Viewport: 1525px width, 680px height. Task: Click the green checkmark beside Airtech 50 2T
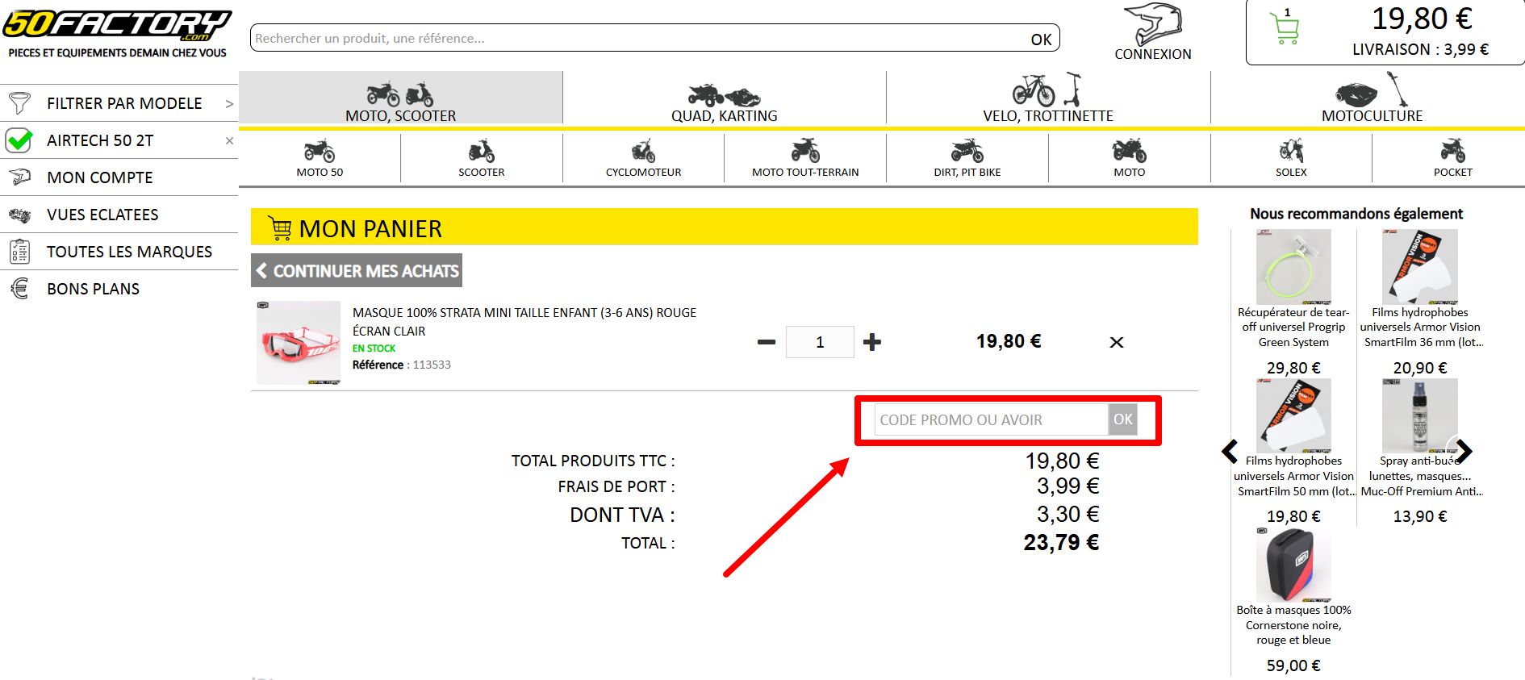19,140
